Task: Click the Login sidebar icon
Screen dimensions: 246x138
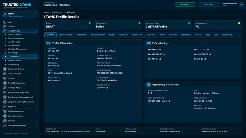Action: pyautogui.click(x=5, y=22)
